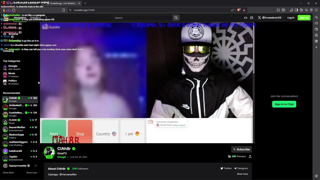This screenshot has width=320, height=180.
Task: Open the Twitter link
Action: (226, 168)
